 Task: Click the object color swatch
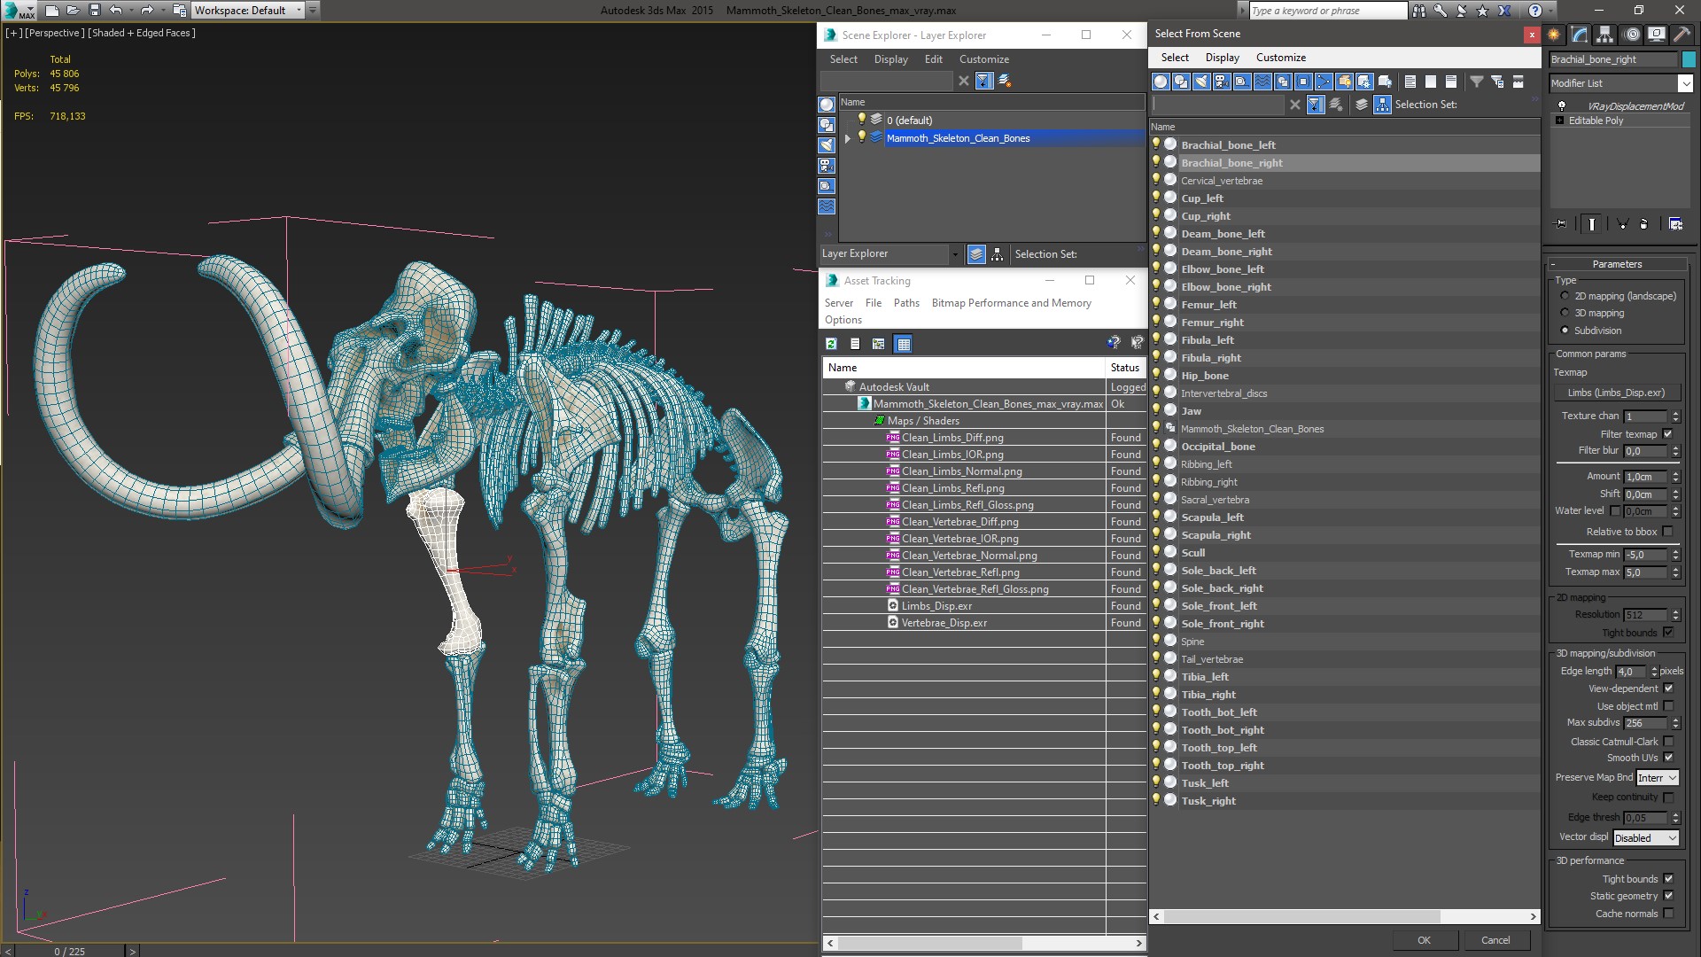click(1689, 59)
